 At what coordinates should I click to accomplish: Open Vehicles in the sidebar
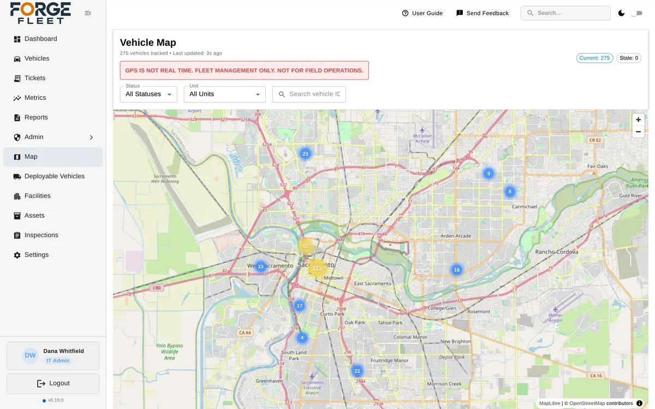(x=53, y=58)
